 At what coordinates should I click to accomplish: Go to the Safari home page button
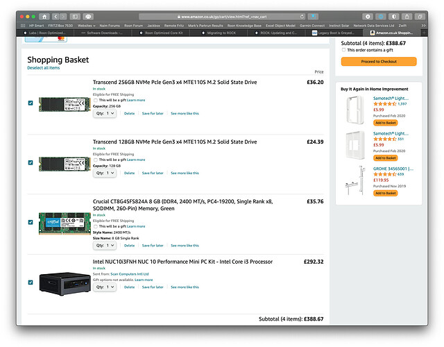(44, 17)
